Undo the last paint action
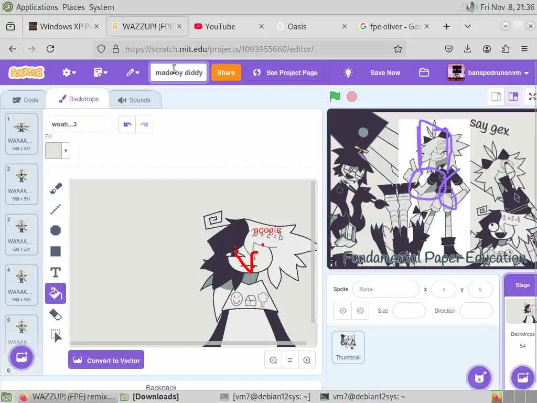 point(127,124)
